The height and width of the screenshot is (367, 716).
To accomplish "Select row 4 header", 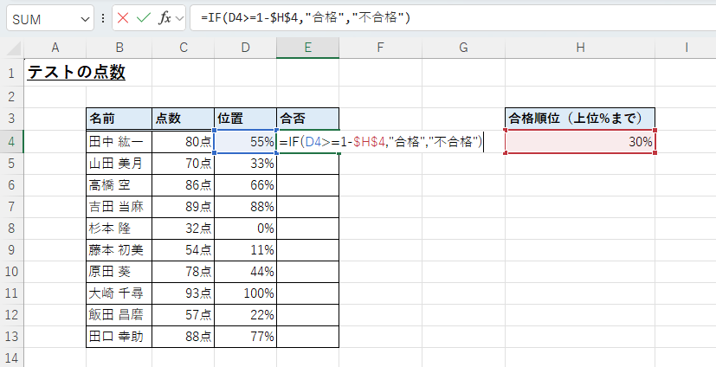I will pos(11,141).
